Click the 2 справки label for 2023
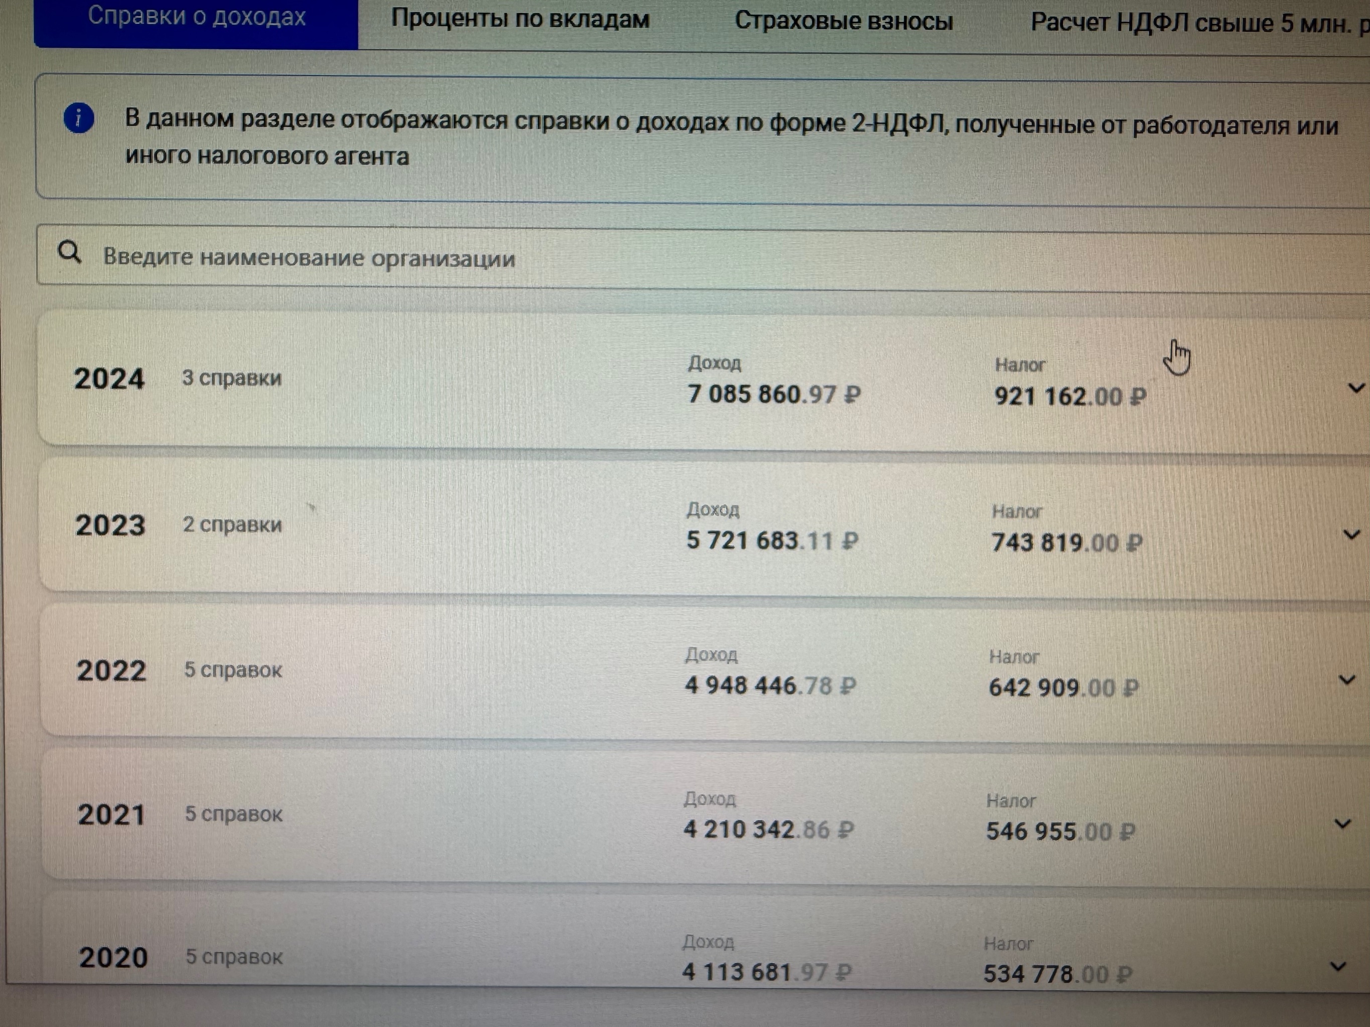The width and height of the screenshot is (1370, 1027). [x=232, y=524]
